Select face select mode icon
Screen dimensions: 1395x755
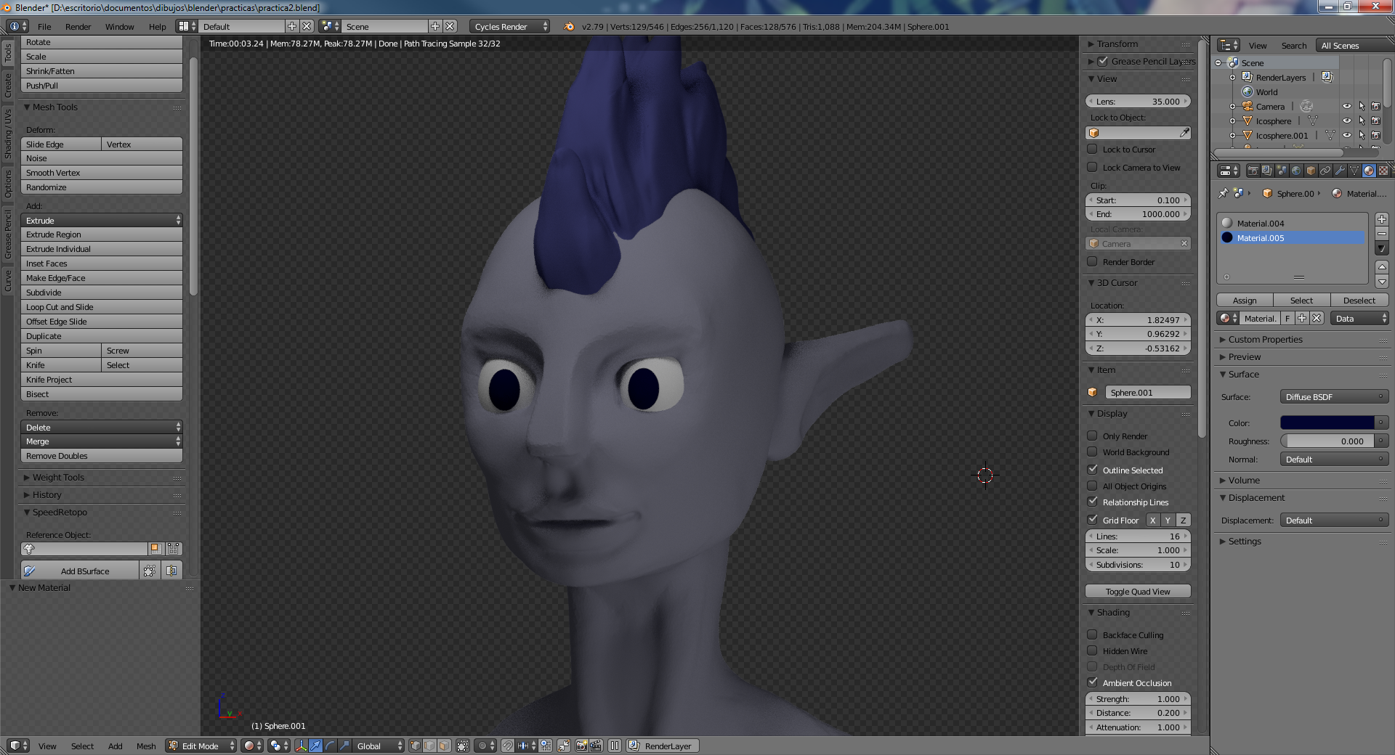point(444,746)
